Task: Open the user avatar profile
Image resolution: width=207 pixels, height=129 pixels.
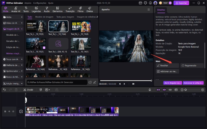Action: coord(156,3)
